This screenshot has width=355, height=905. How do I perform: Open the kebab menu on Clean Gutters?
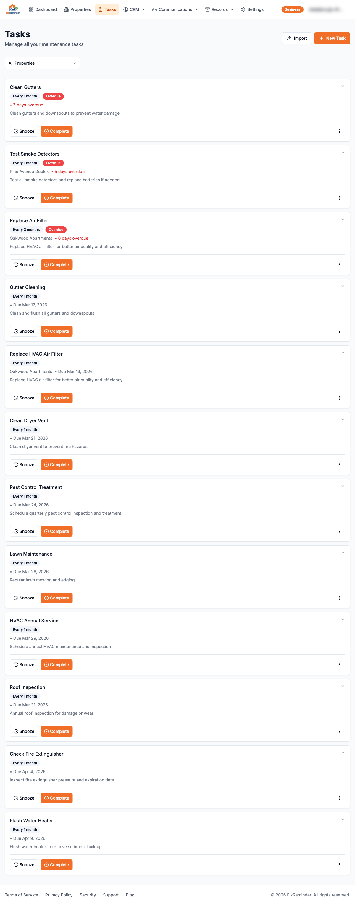(339, 131)
